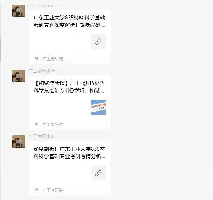Open the avatar beside the first message
The image size is (213, 200).
coord(19,11)
